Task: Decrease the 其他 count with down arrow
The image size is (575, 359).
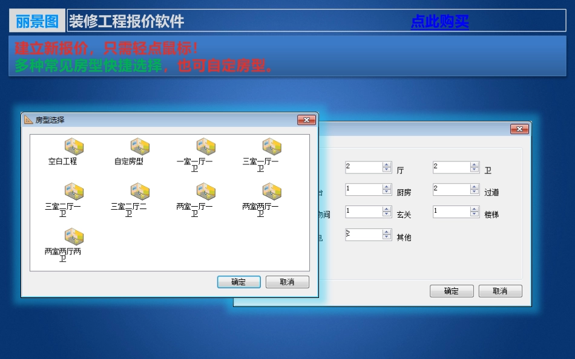Action: pyautogui.click(x=387, y=237)
